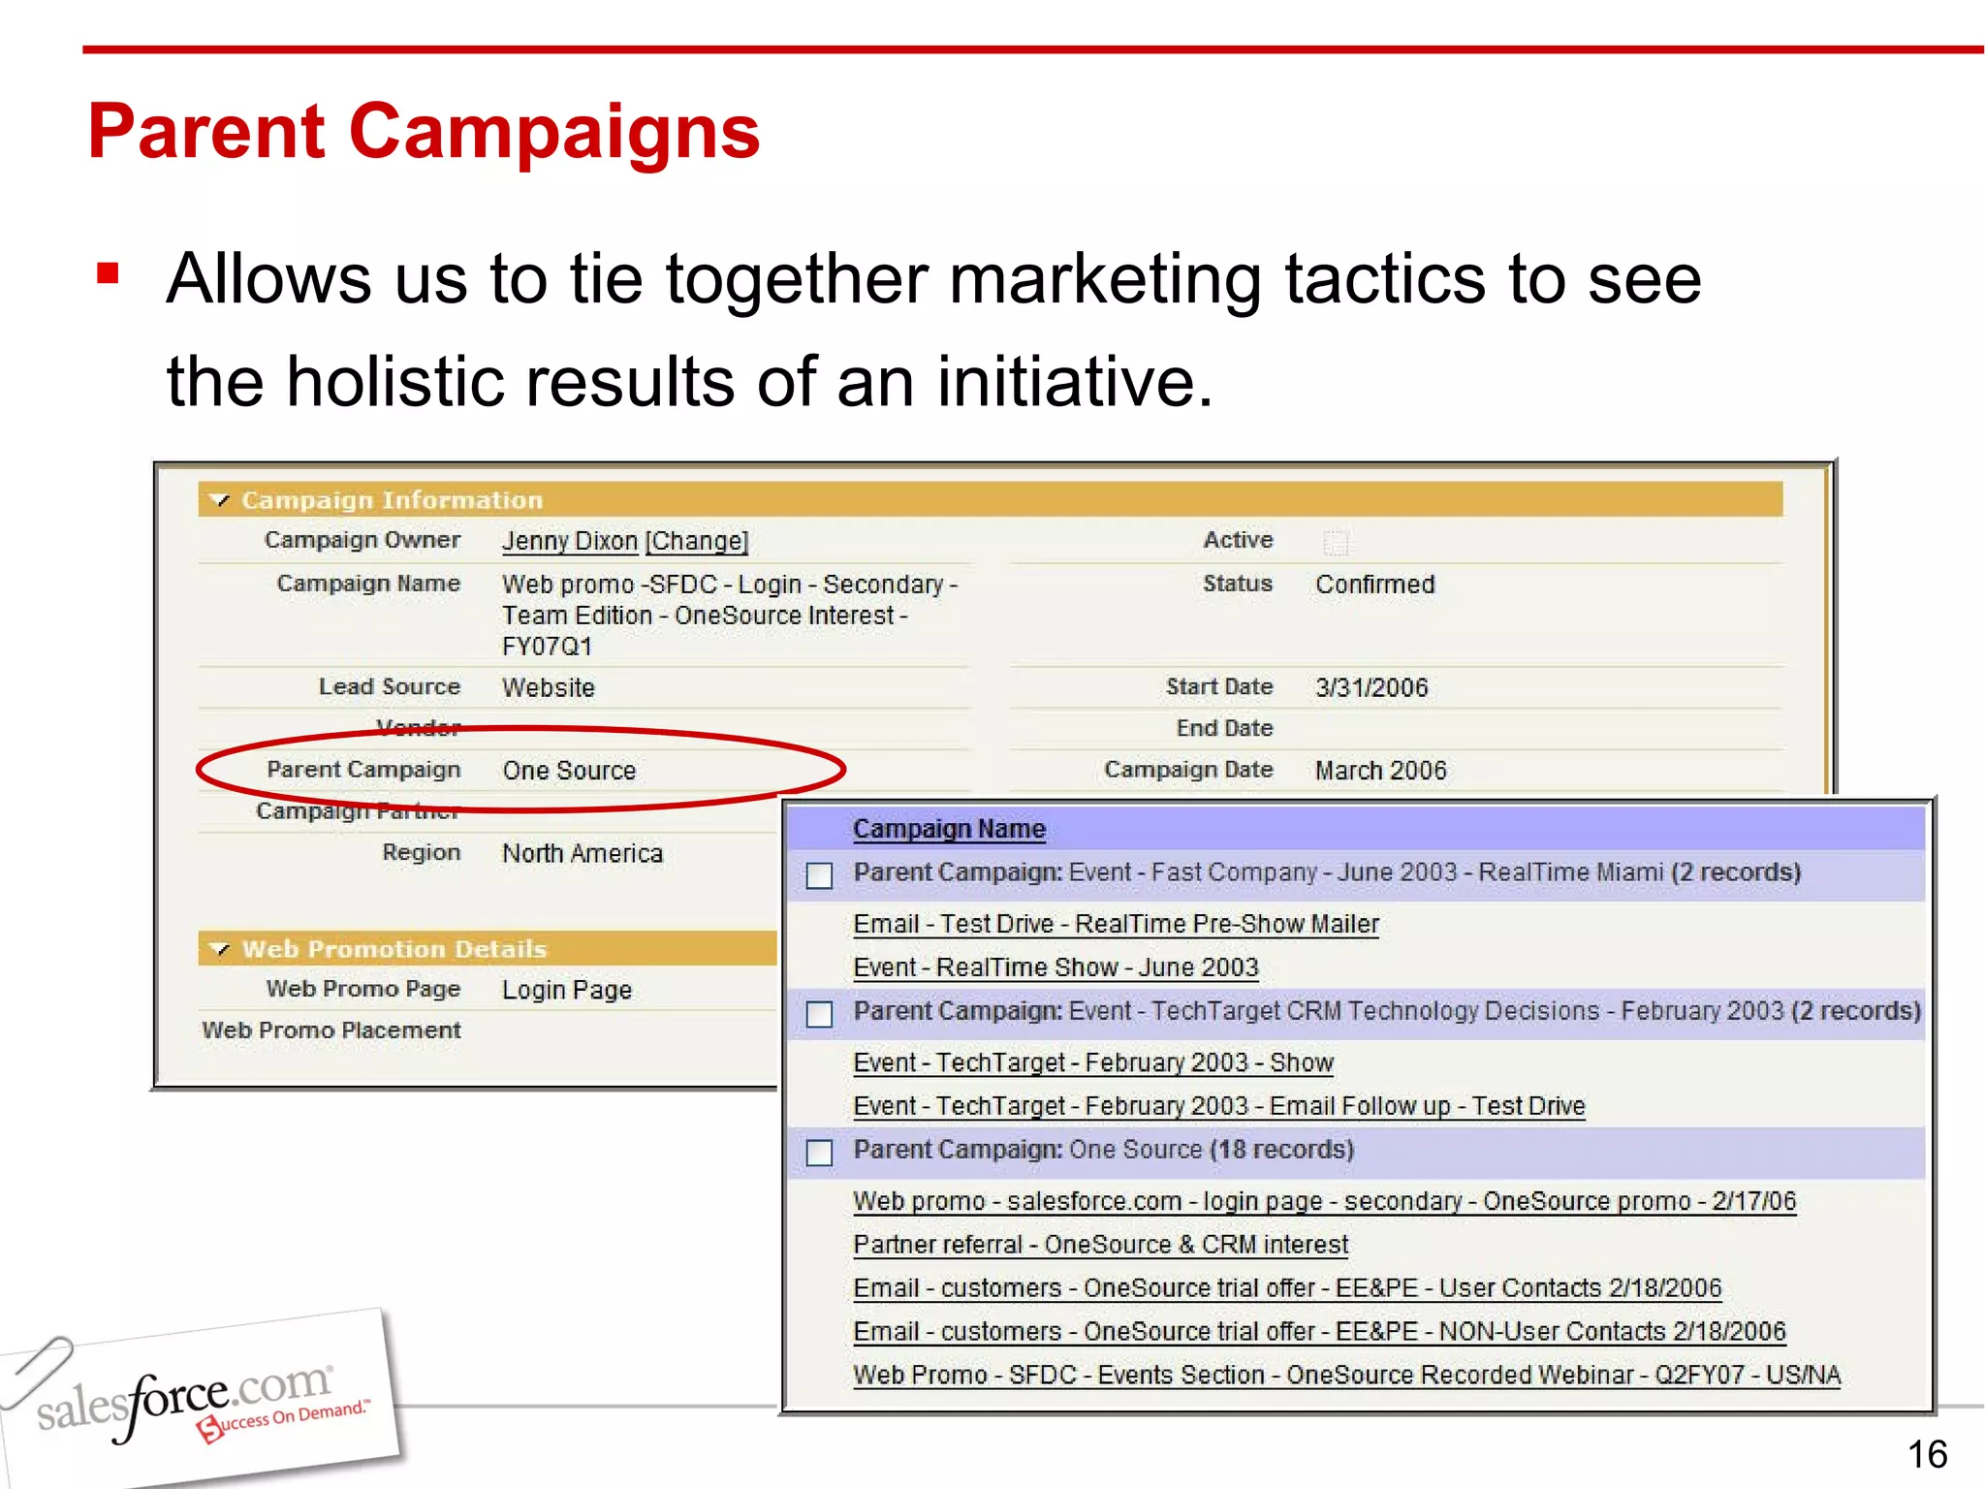Screen dimensions: 1985x1489
Task: Click the March 2006 campaign date value
Action: coord(1380,771)
